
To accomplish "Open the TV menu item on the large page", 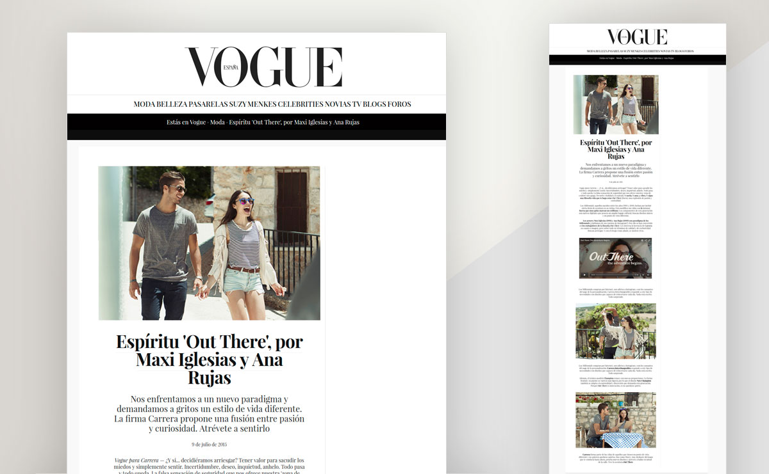I will click(x=356, y=104).
